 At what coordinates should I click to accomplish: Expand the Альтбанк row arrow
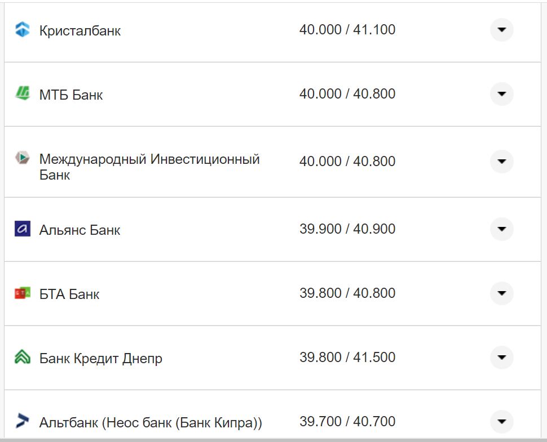tap(501, 421)
